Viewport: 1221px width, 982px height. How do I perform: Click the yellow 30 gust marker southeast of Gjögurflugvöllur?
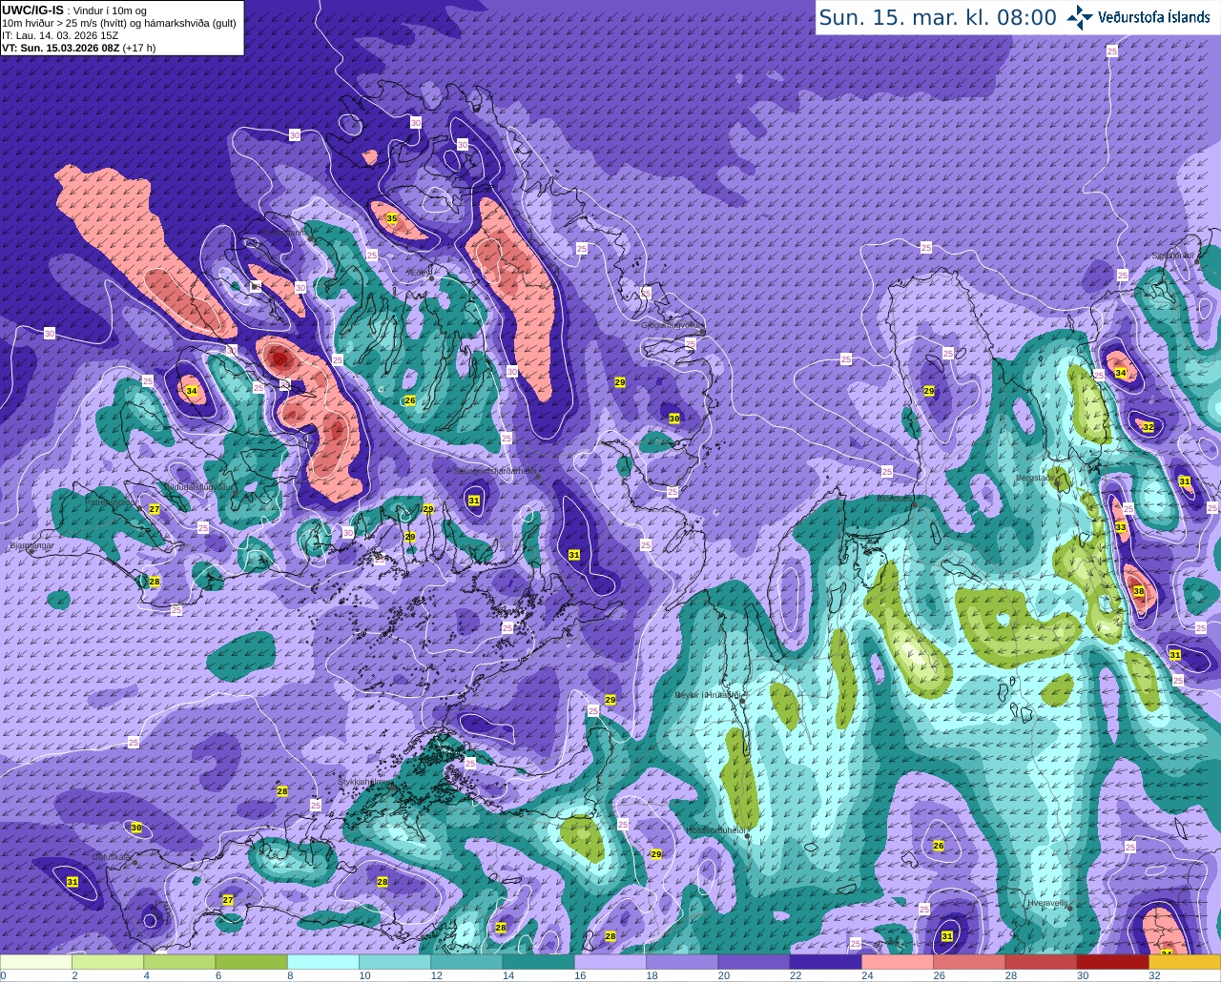tap(673, 419)
